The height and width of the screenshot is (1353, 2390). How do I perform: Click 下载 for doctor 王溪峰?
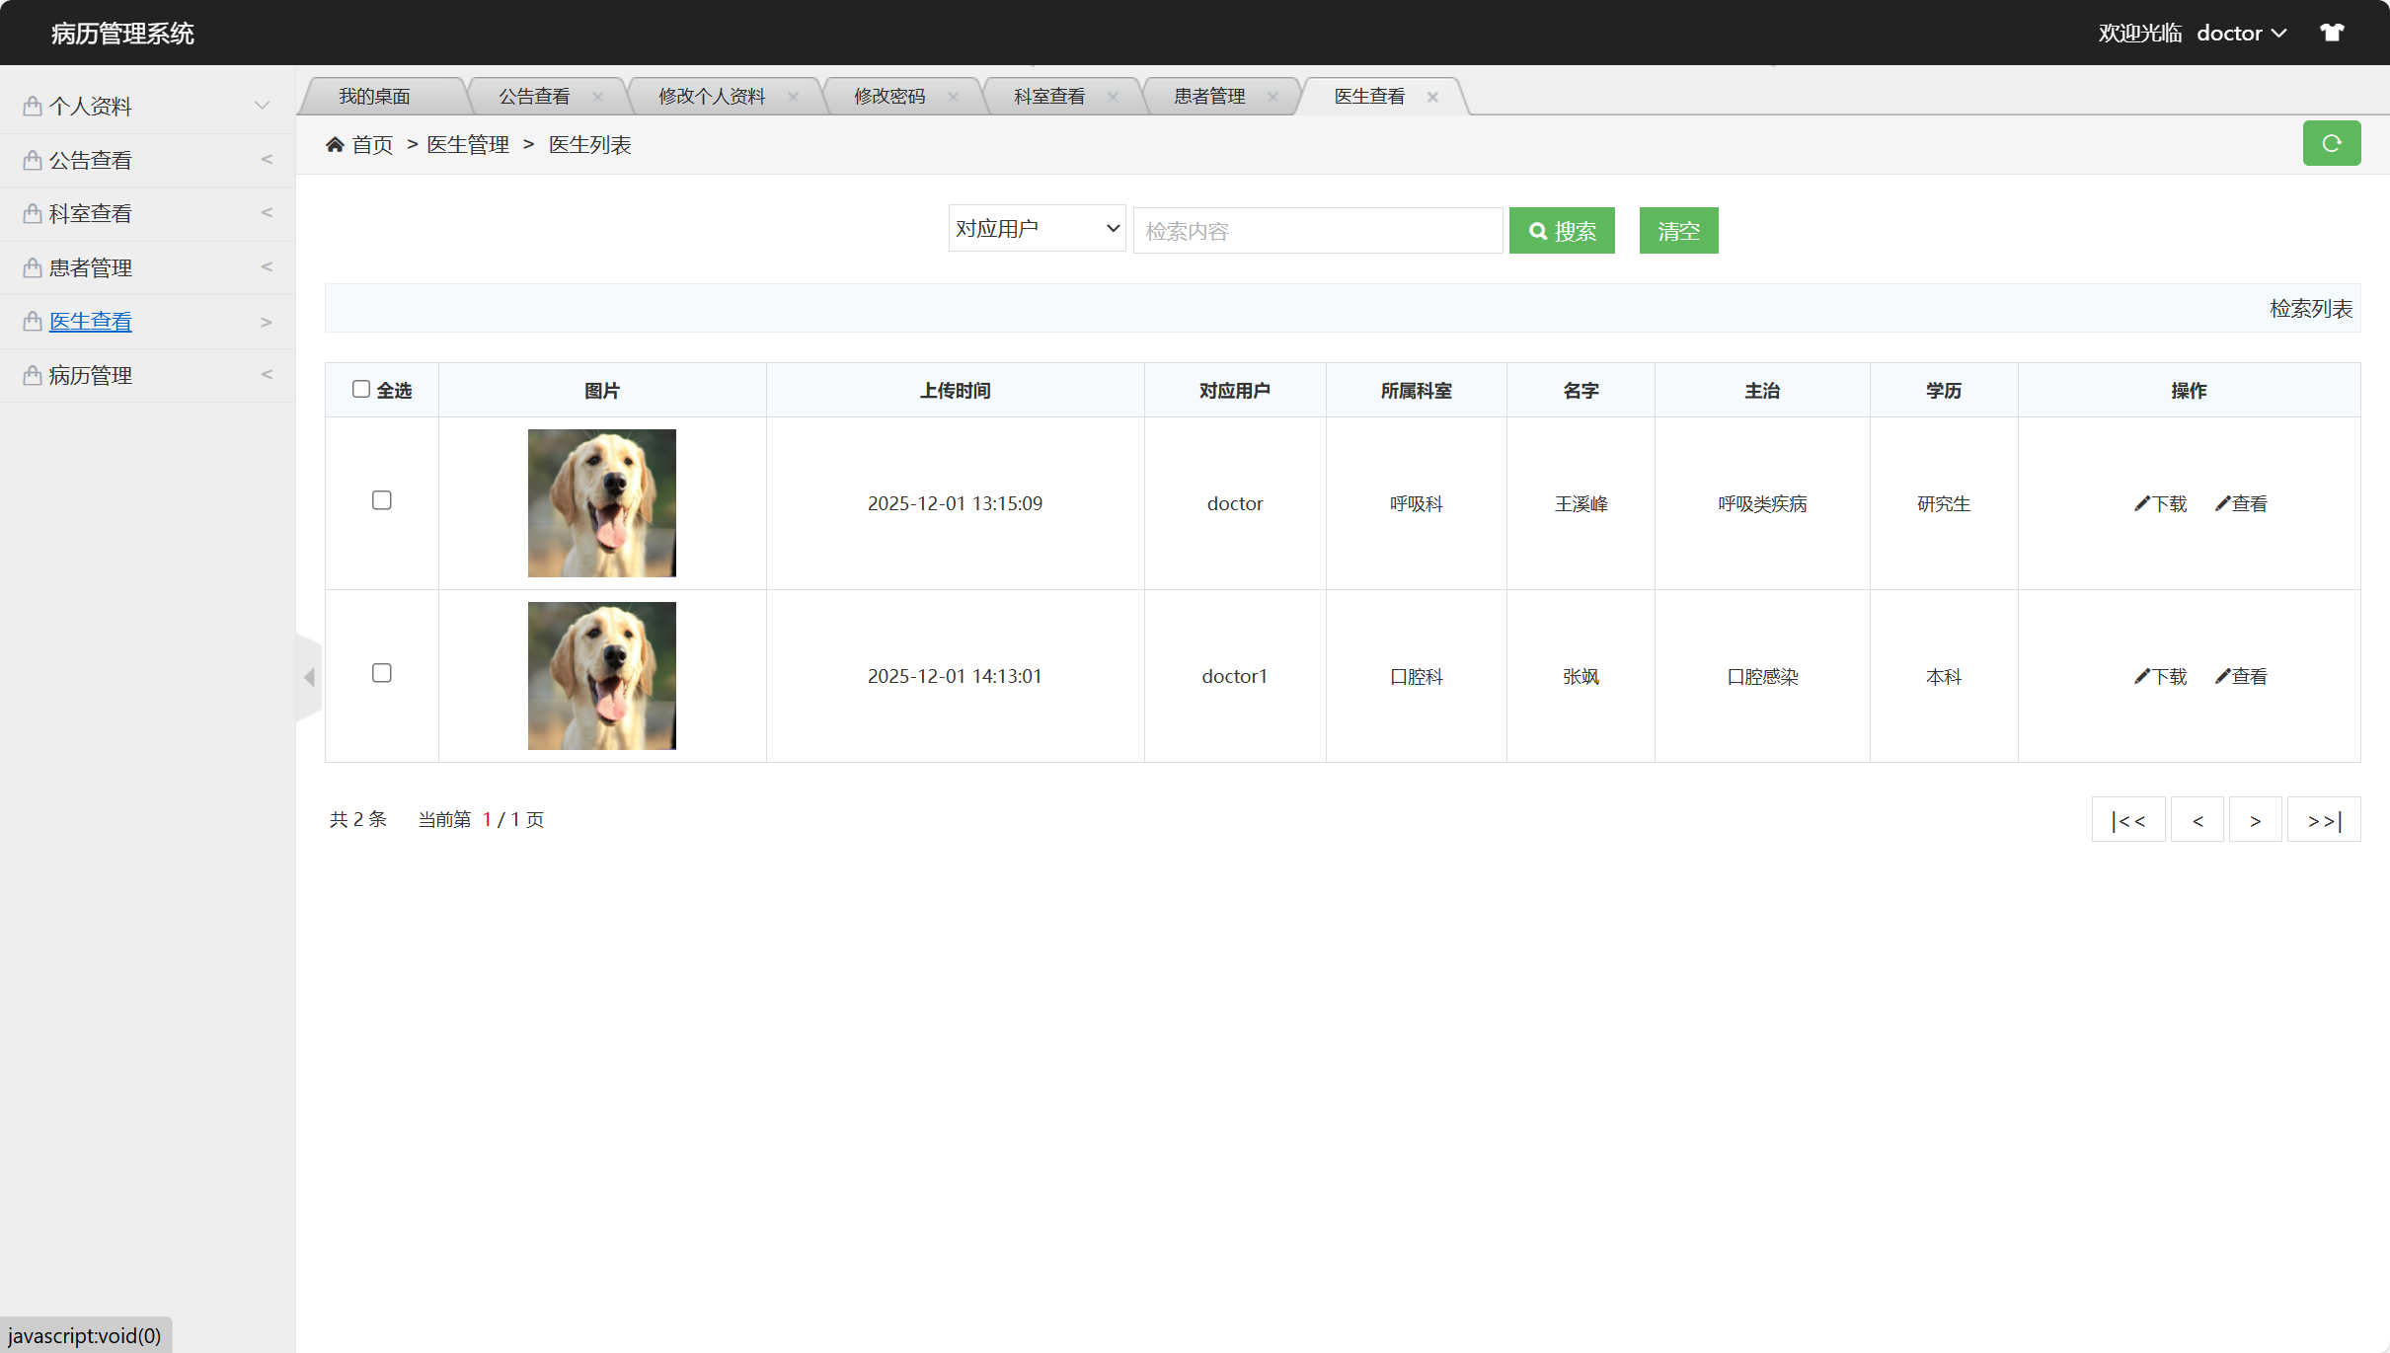[x=2160, y=503]
